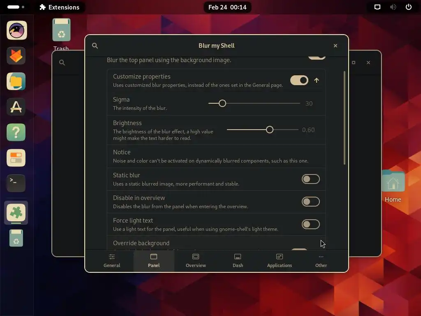Viewport: 421px width, 316px height.
Task: Click the Sigma value 30
Action: [x=309, y=103]
